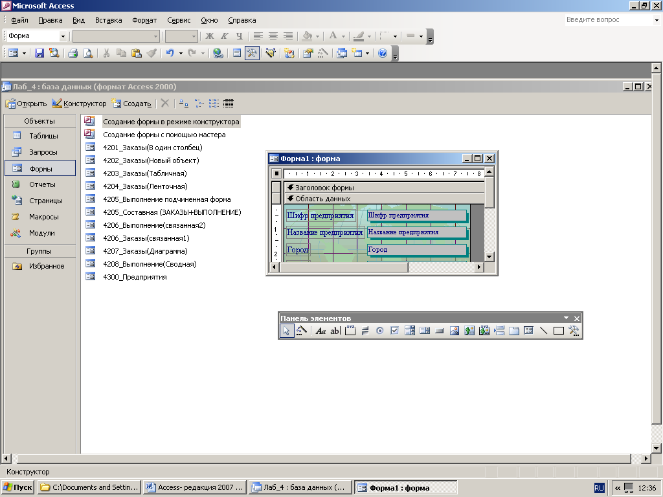663x497 pixels.
Task: Open the Вид menu
Action: [78, 20]
